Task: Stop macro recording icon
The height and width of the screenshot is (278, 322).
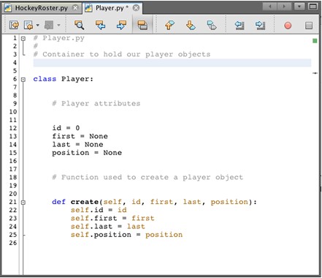Action: point(309,26)
